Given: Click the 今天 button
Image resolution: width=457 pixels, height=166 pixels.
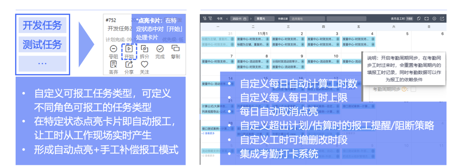Looking at the screenshot, I should pos(220,19).
